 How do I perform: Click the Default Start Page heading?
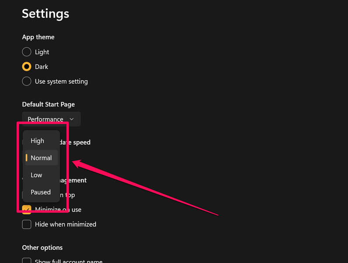48,104
